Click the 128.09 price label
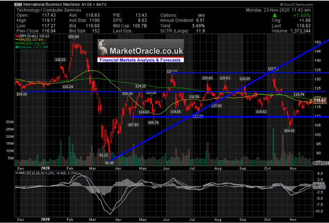329x223 pixels. (245, 79)
